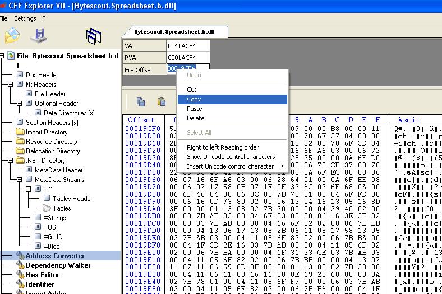The image size is (442, 294).
Task: Select Data Directories [x] node
Action: 69,113
